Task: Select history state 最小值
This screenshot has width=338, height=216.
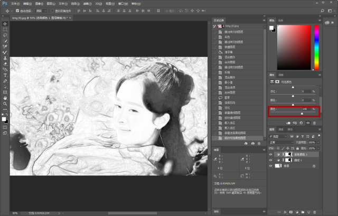Action: point(238,82)
